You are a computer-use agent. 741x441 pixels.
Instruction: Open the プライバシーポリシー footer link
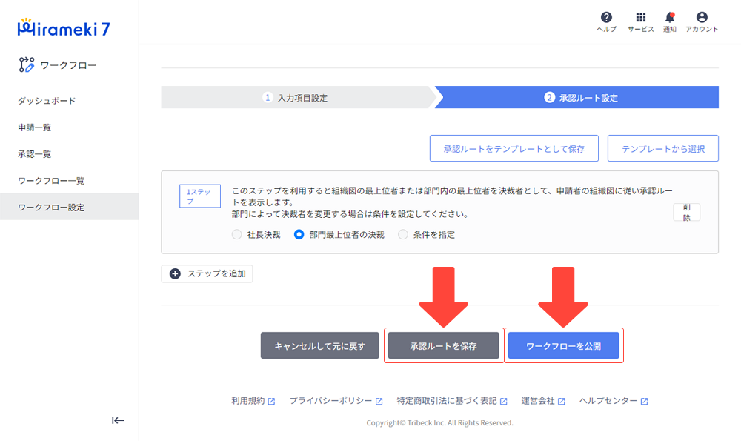[x=331, y=400]
